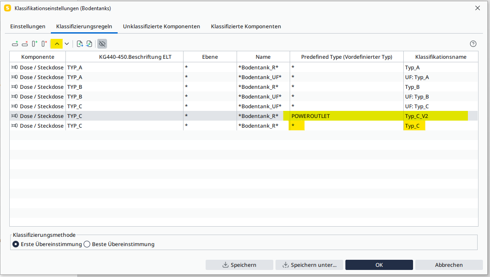
Task: Open the Klassifizierte Komponenten tab
Action: coord(246,27)
